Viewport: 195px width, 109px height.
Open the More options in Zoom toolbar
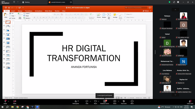pos(132,102)
